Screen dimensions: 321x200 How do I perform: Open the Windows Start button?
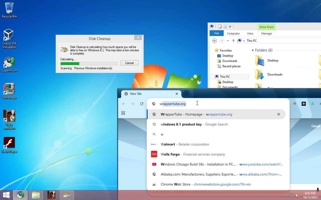click(6, 195)
